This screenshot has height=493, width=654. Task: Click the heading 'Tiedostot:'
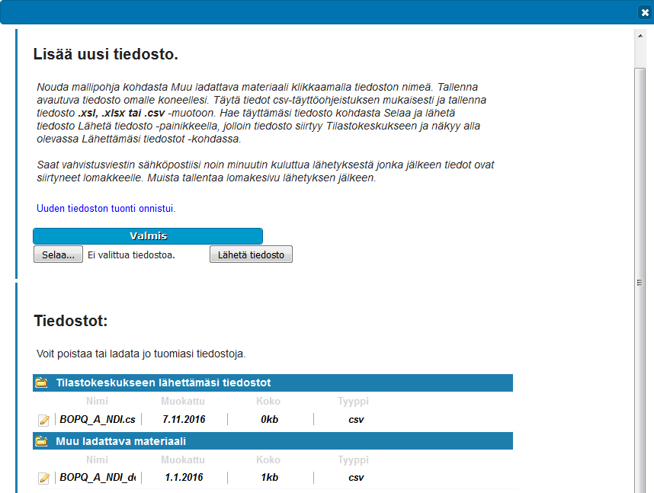tap(70, 321)
